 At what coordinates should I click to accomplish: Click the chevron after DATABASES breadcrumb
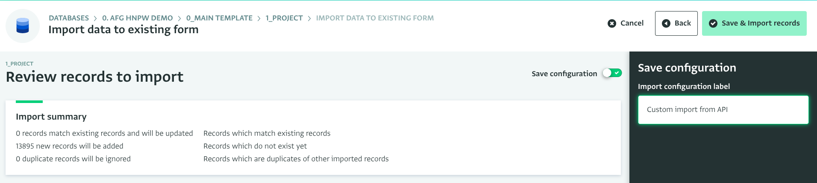pos(95,18)
